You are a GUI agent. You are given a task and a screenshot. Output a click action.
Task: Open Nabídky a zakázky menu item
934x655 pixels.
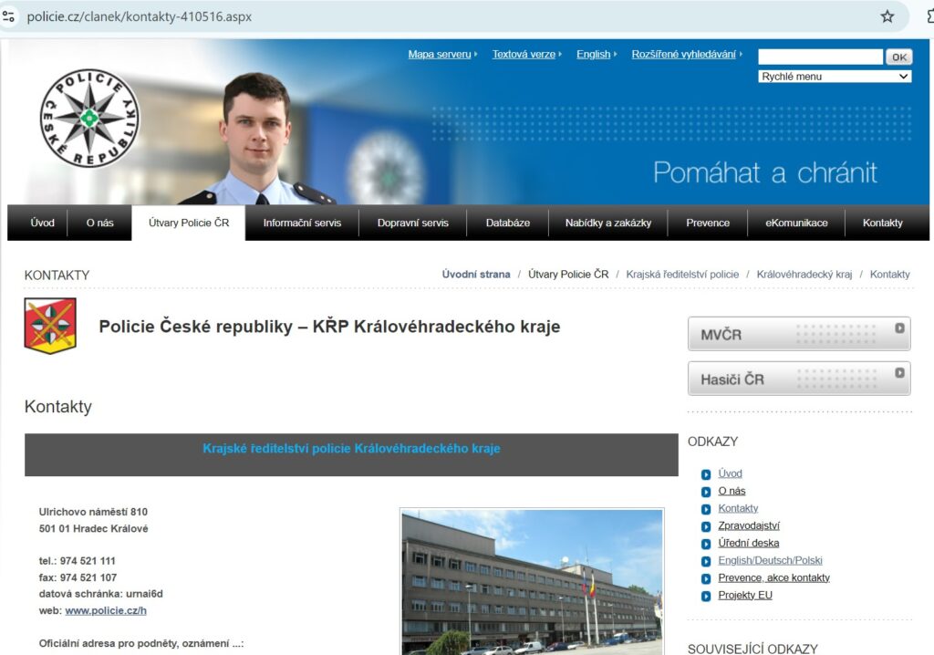click(x=608, y=223)
